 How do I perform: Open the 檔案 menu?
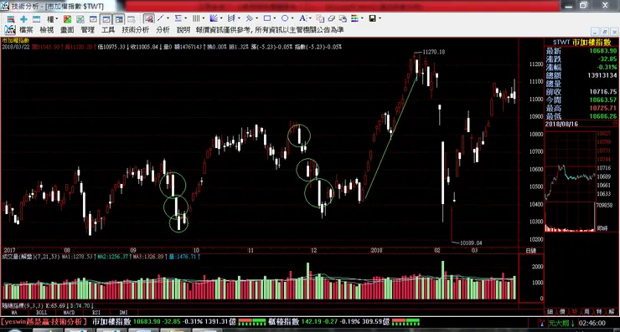coord(26,29)
